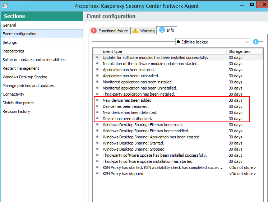This screenshot has width=268, height=202.
Task: Select 'Windows Desktop Sharing: Stopped.' event
Action: 178,149
